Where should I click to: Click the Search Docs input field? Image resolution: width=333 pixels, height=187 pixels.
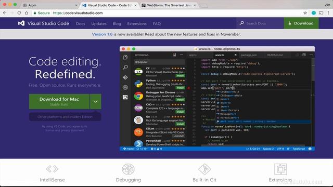[x=260, y=23]
